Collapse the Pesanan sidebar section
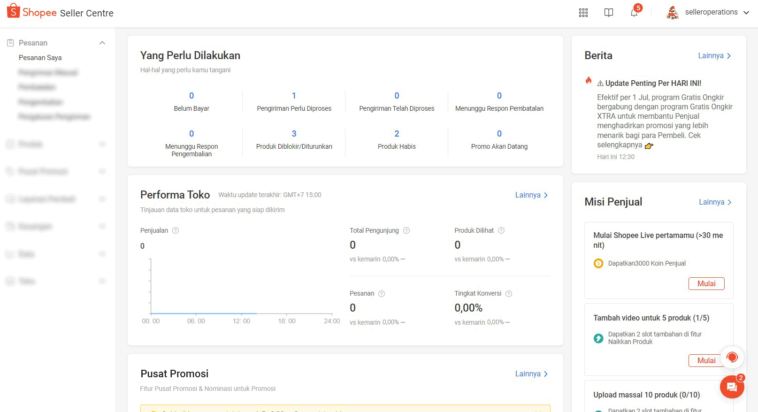Screen dimensions: 758x412 (102, 43)
